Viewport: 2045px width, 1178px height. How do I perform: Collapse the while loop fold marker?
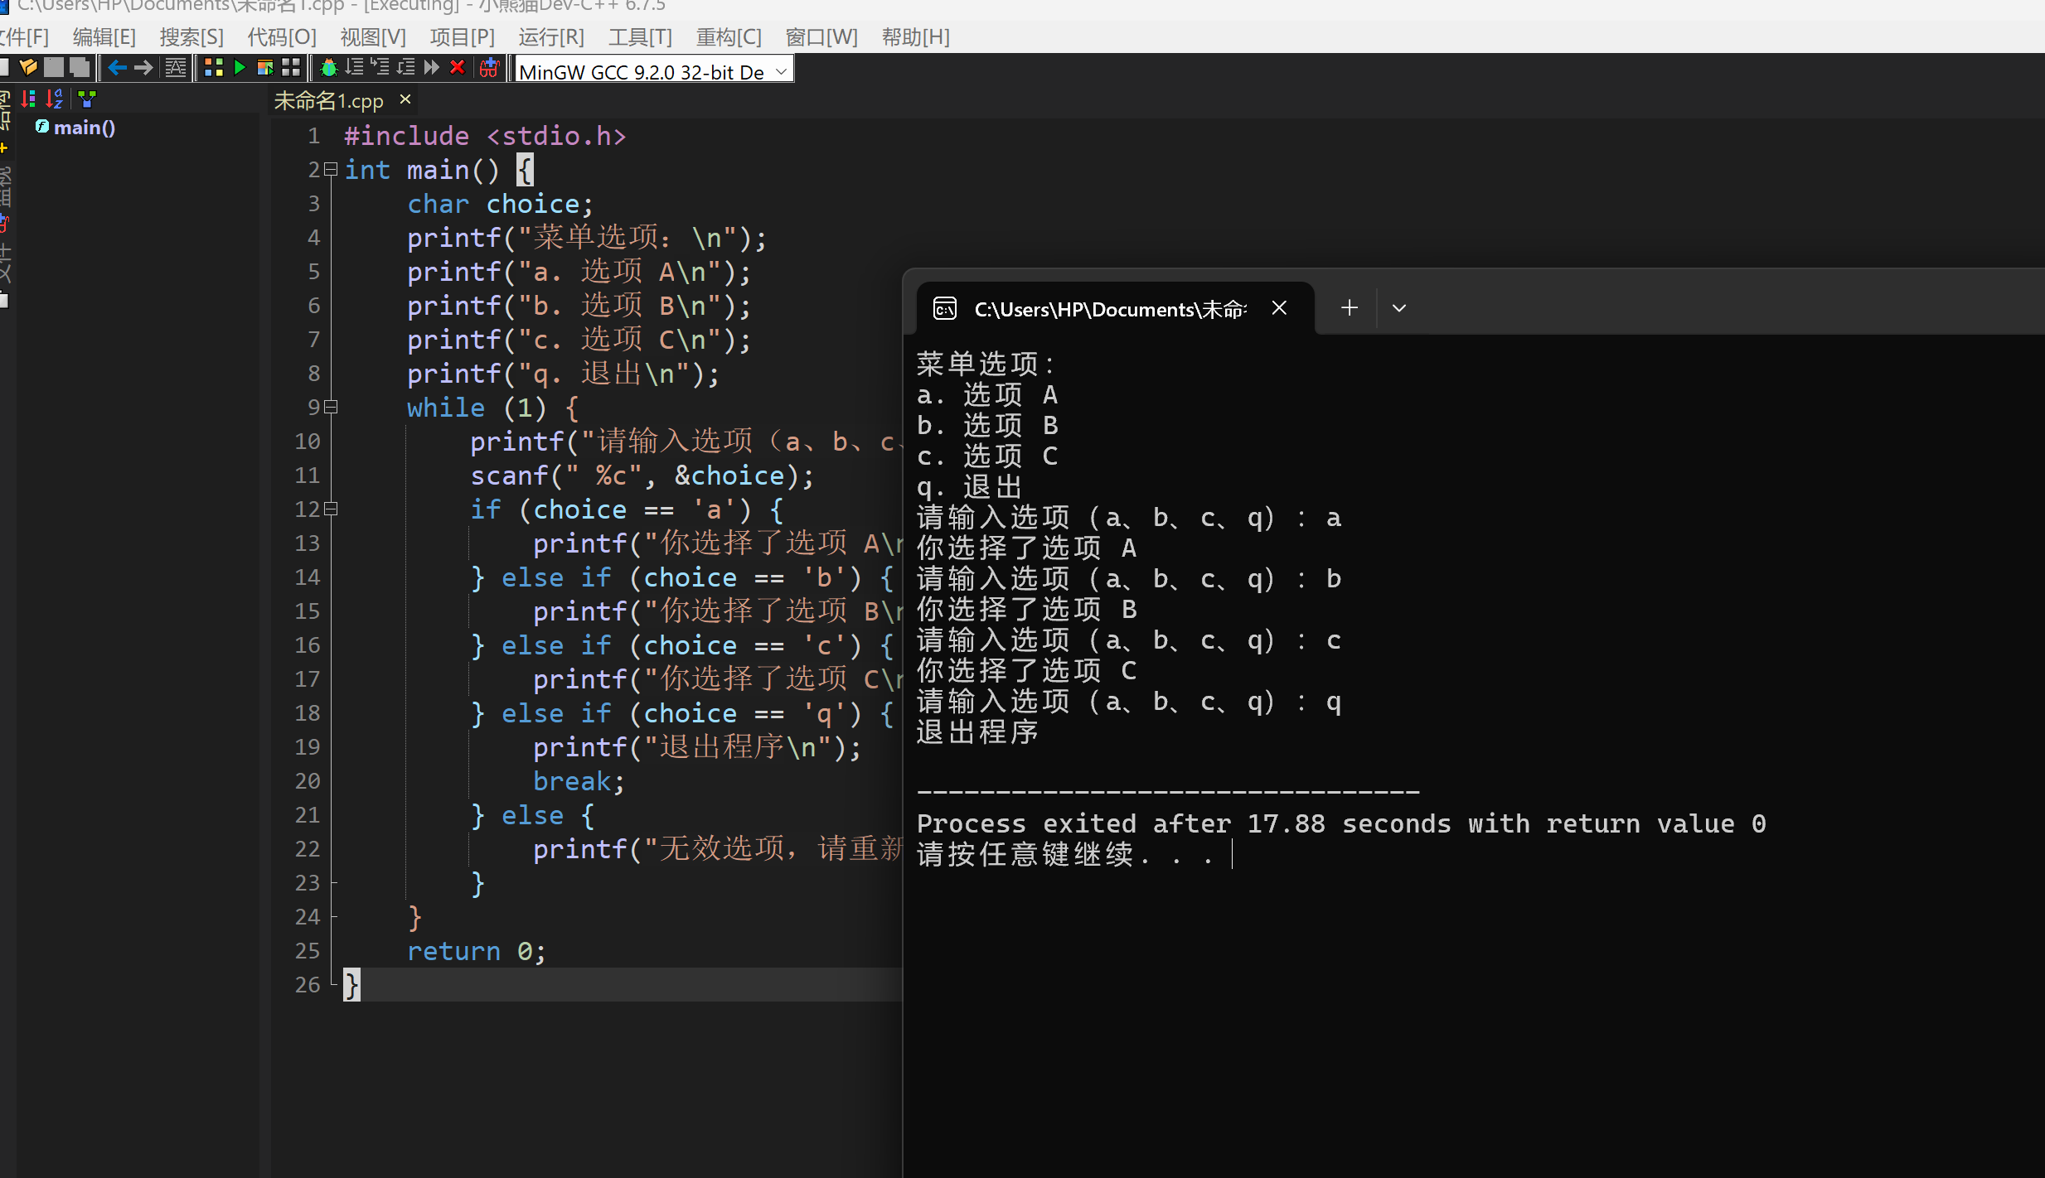331,407
